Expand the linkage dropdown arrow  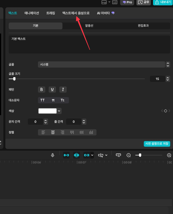coord(92,155)
